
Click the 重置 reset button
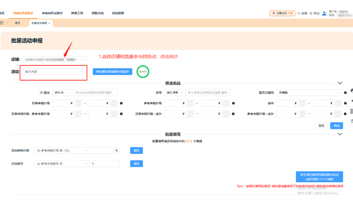tap(321, 126)
